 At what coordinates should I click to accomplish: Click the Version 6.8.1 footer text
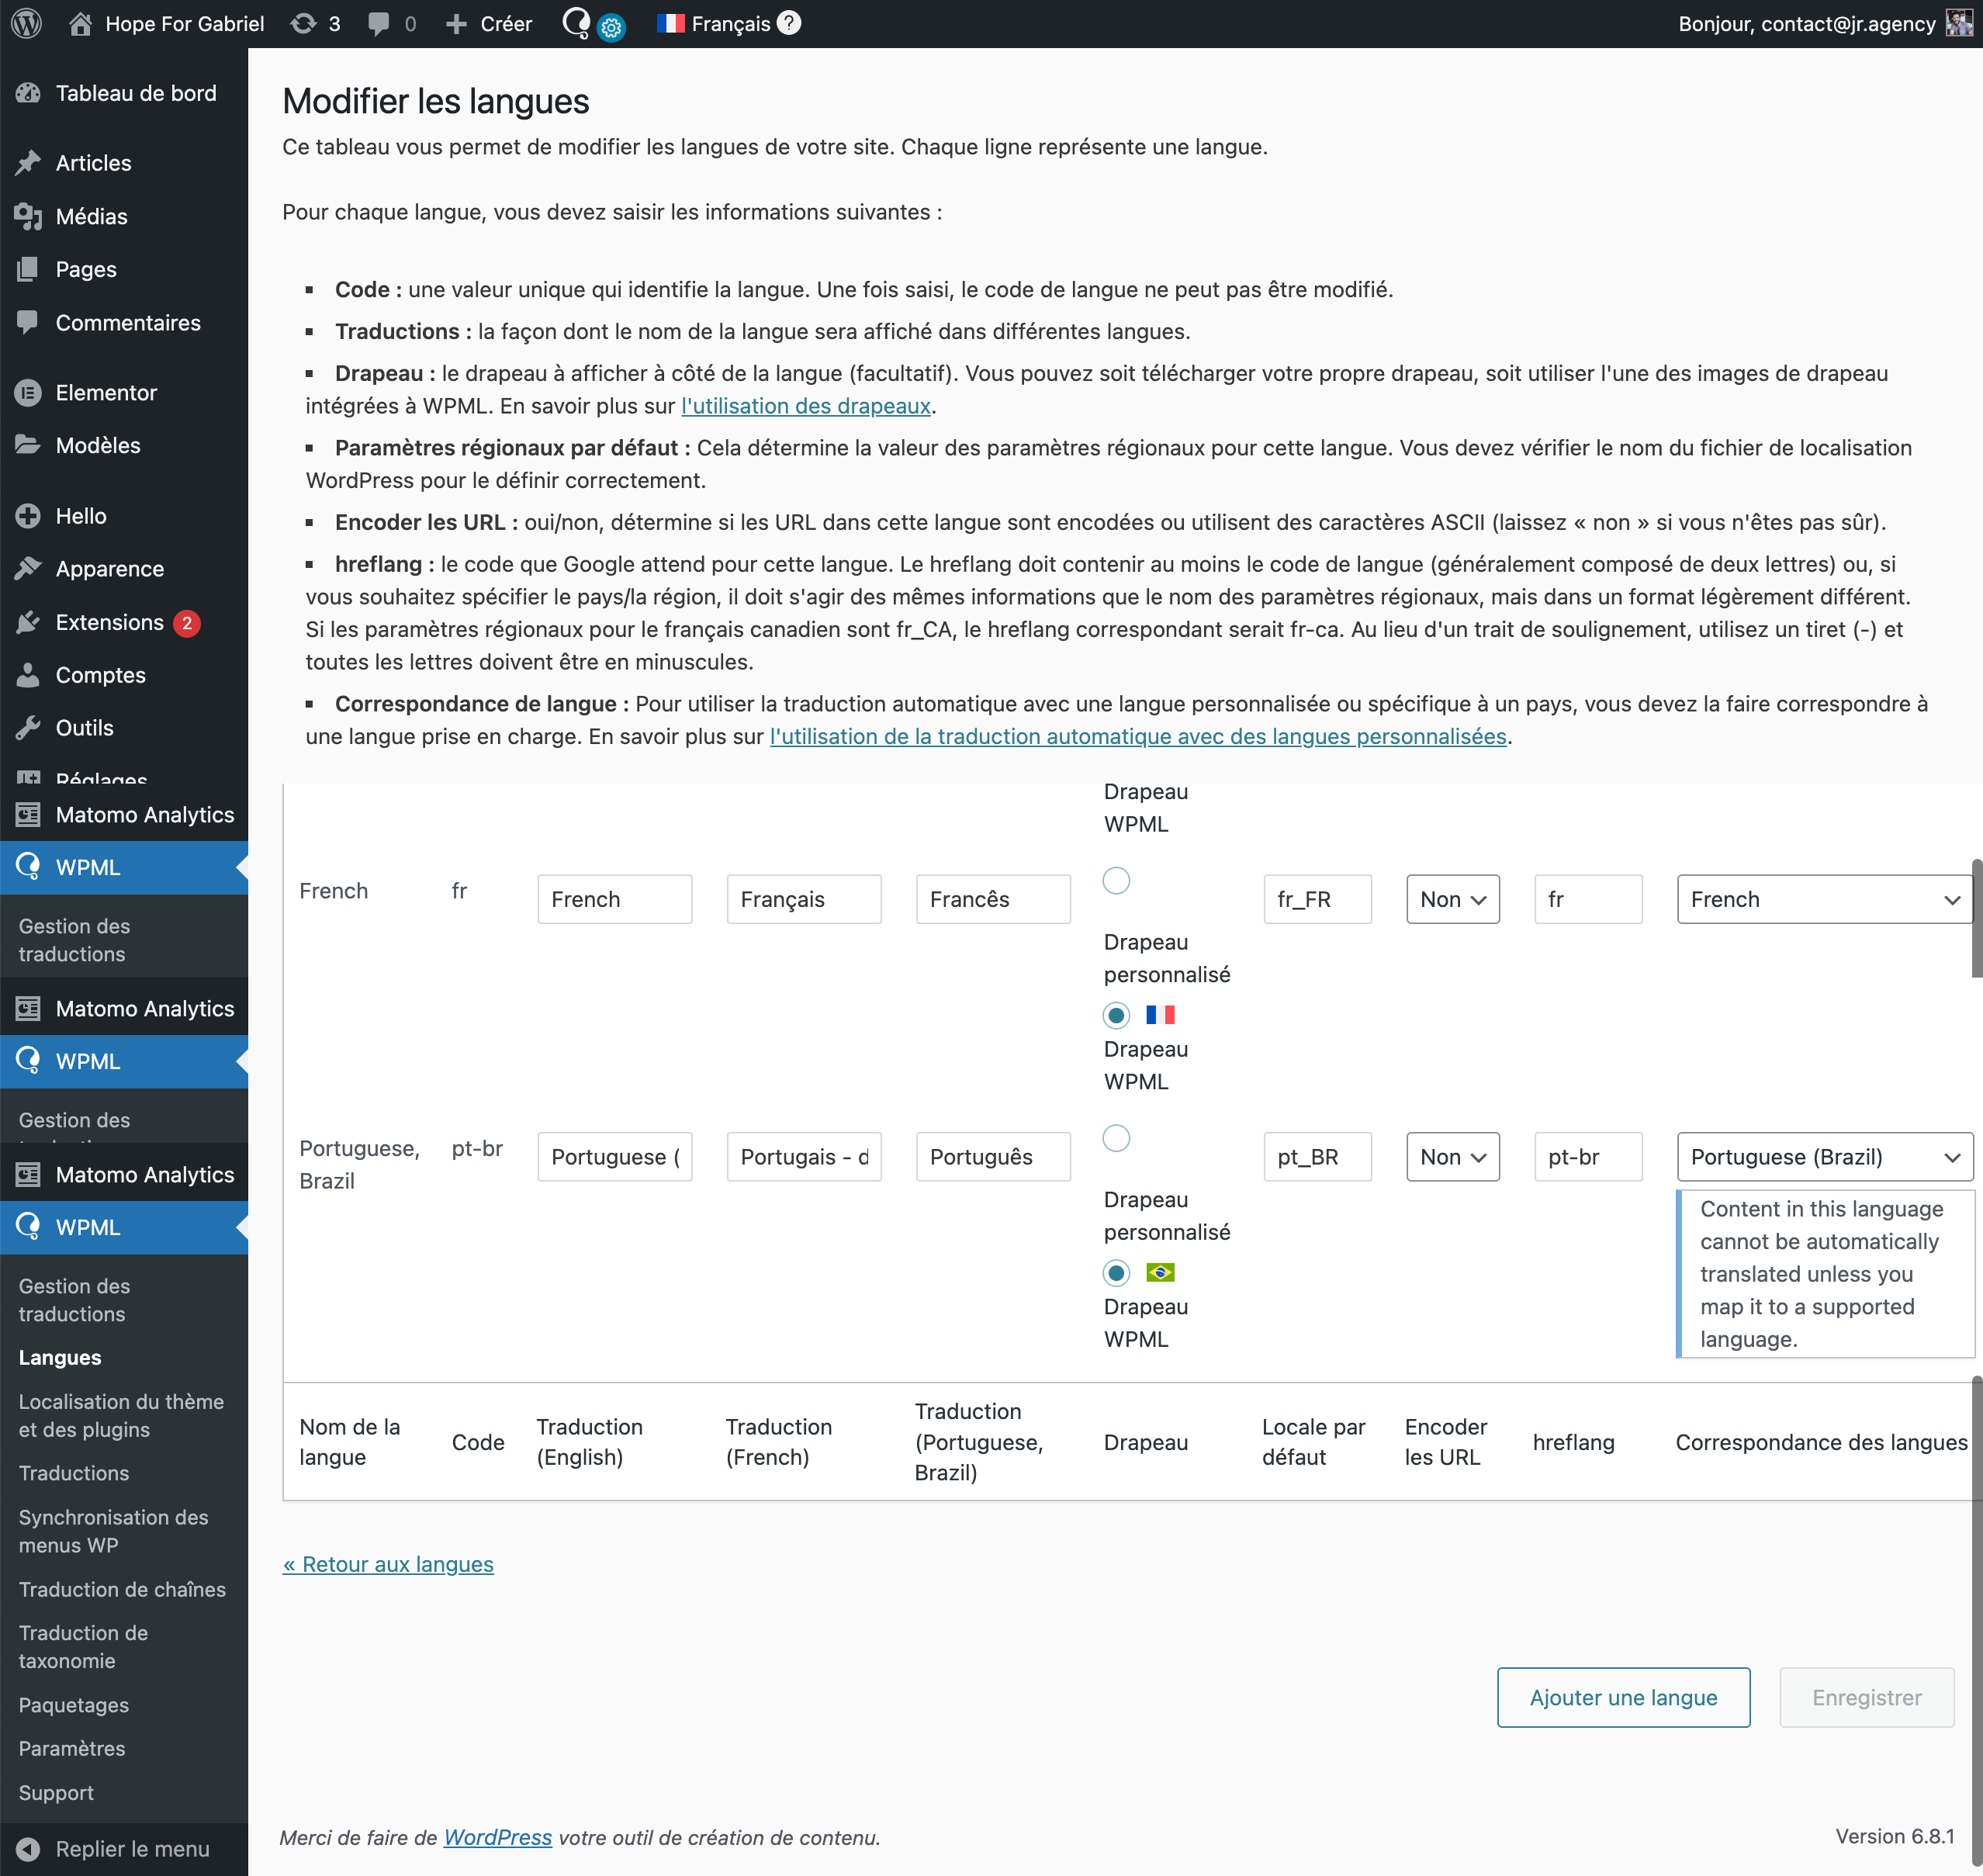pos(1894,1836)
